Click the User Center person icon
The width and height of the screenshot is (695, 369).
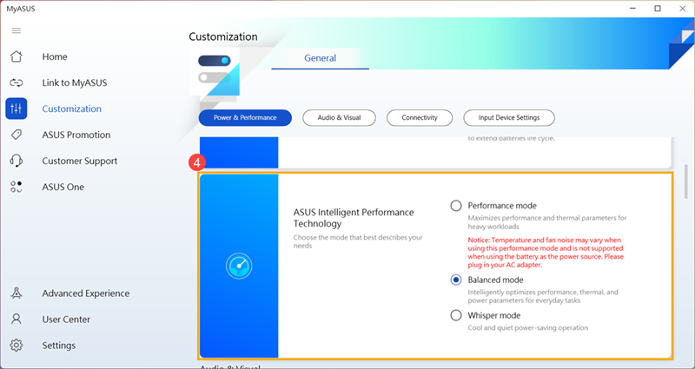pyautogui.click(x=17, y=319)
